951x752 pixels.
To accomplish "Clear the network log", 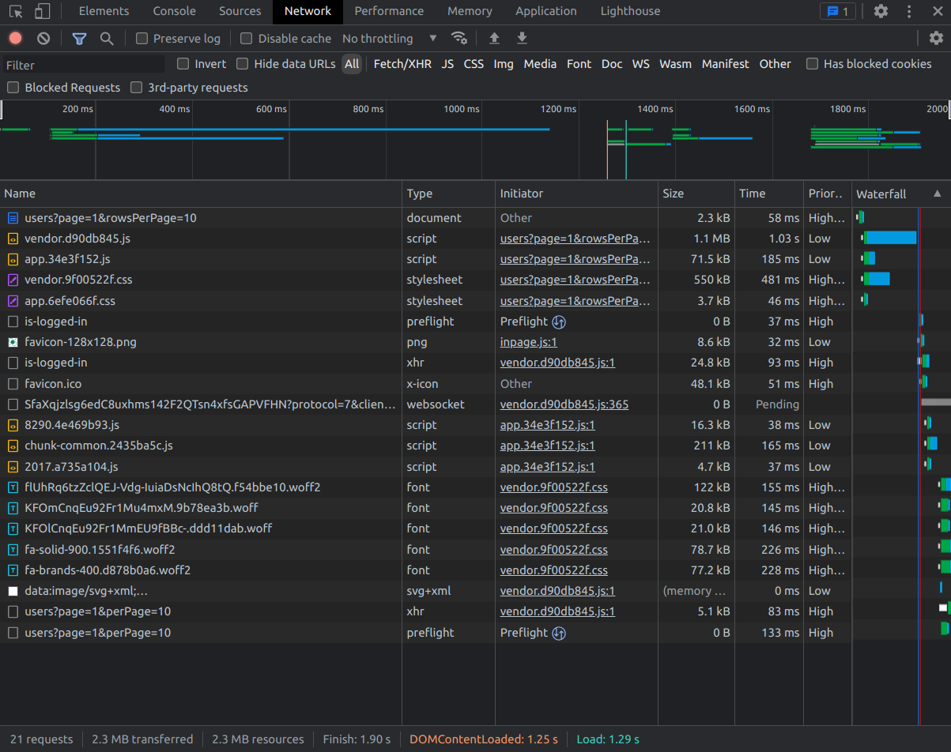I will point(43,38).
